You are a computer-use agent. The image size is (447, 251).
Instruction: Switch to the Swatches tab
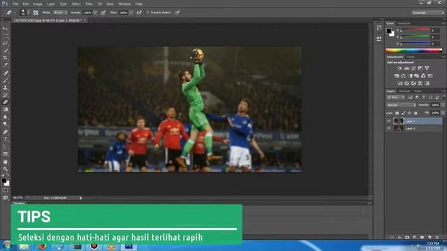tap(404, 23)
